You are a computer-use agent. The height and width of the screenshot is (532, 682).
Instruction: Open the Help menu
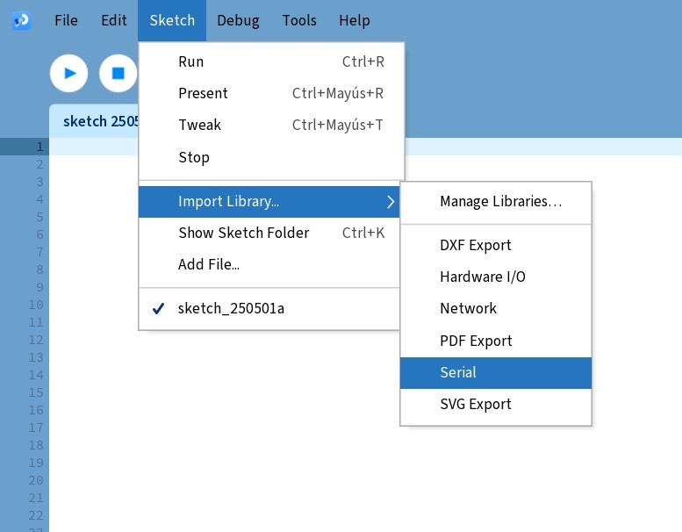coord(355,20)
